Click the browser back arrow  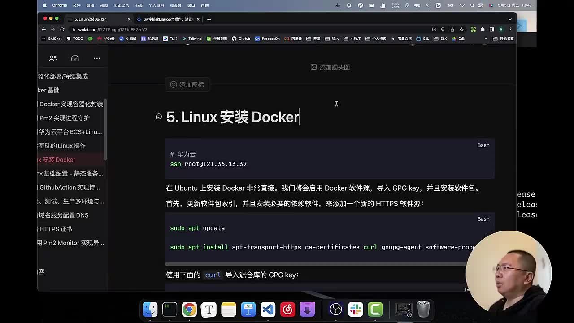[43, 30]
